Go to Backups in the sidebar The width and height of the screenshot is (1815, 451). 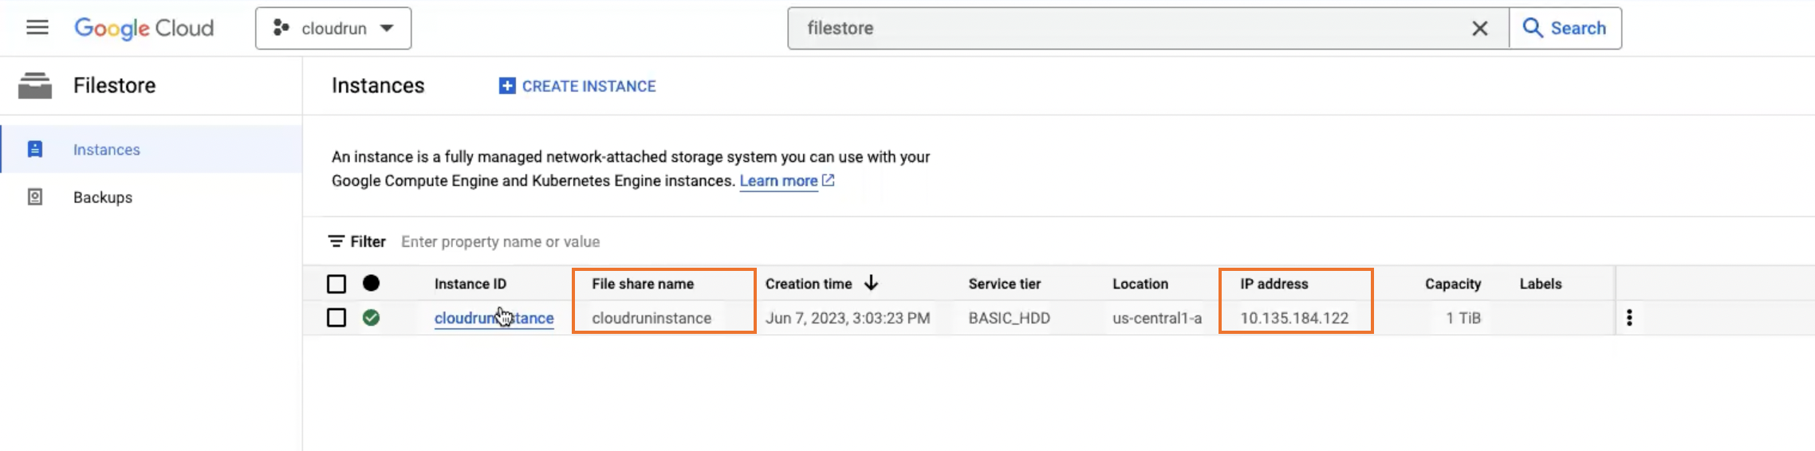tap(103, 198)
